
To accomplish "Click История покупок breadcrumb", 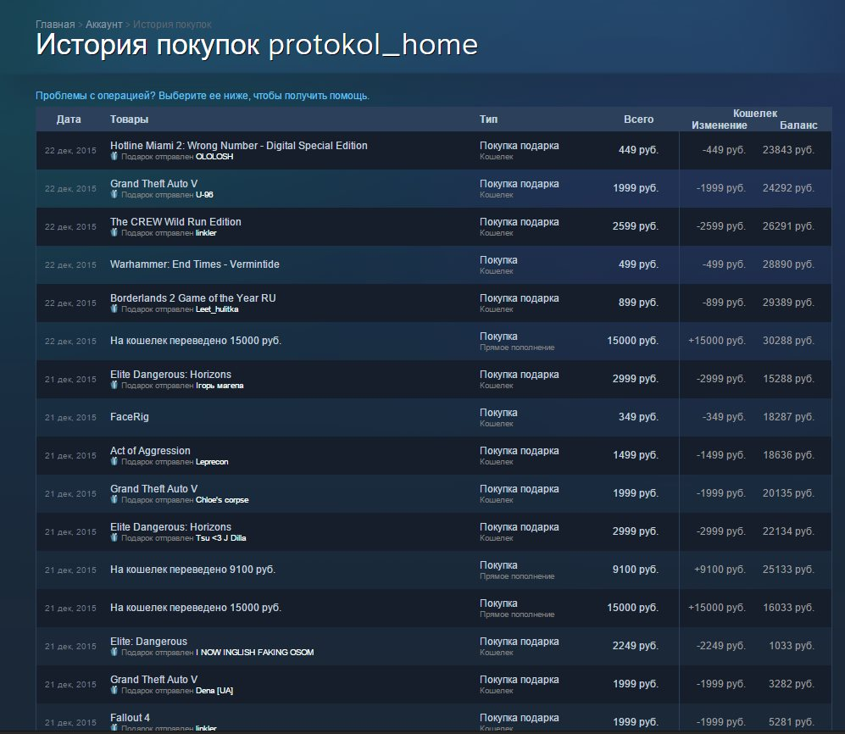I will tap(172, 25).
